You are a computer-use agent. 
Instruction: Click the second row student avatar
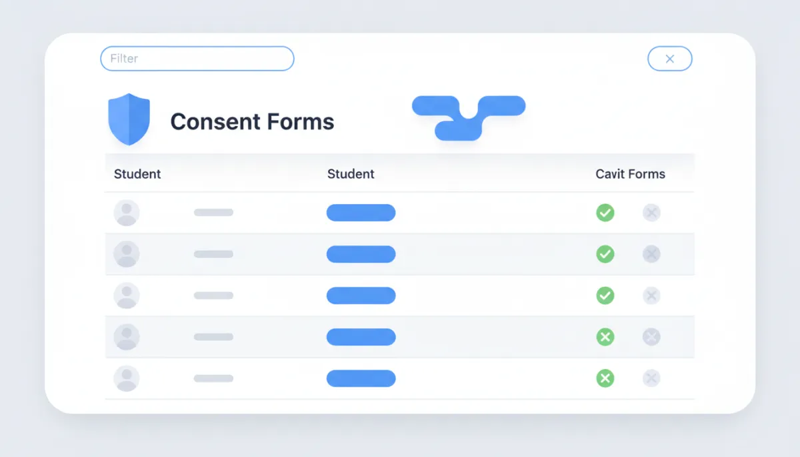tap(127, 254)
